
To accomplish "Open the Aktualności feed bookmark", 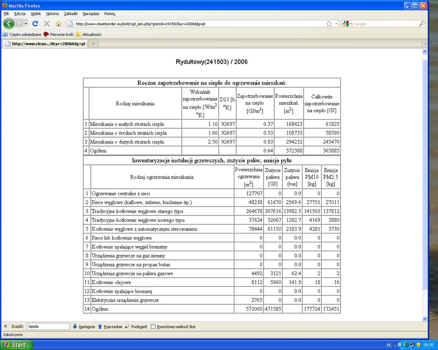I will 89,35.
